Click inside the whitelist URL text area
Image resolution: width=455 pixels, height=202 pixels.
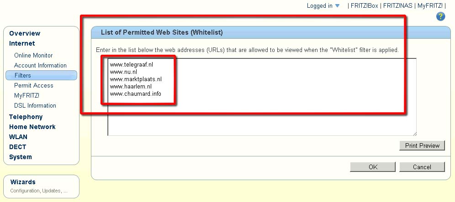pyautogui.click(x=262, y=97)
